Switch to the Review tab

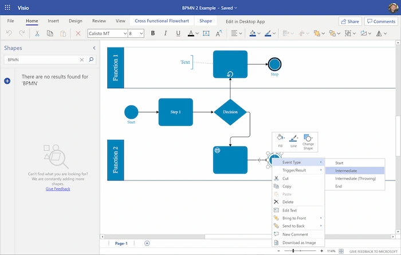(x=99, y=21)
